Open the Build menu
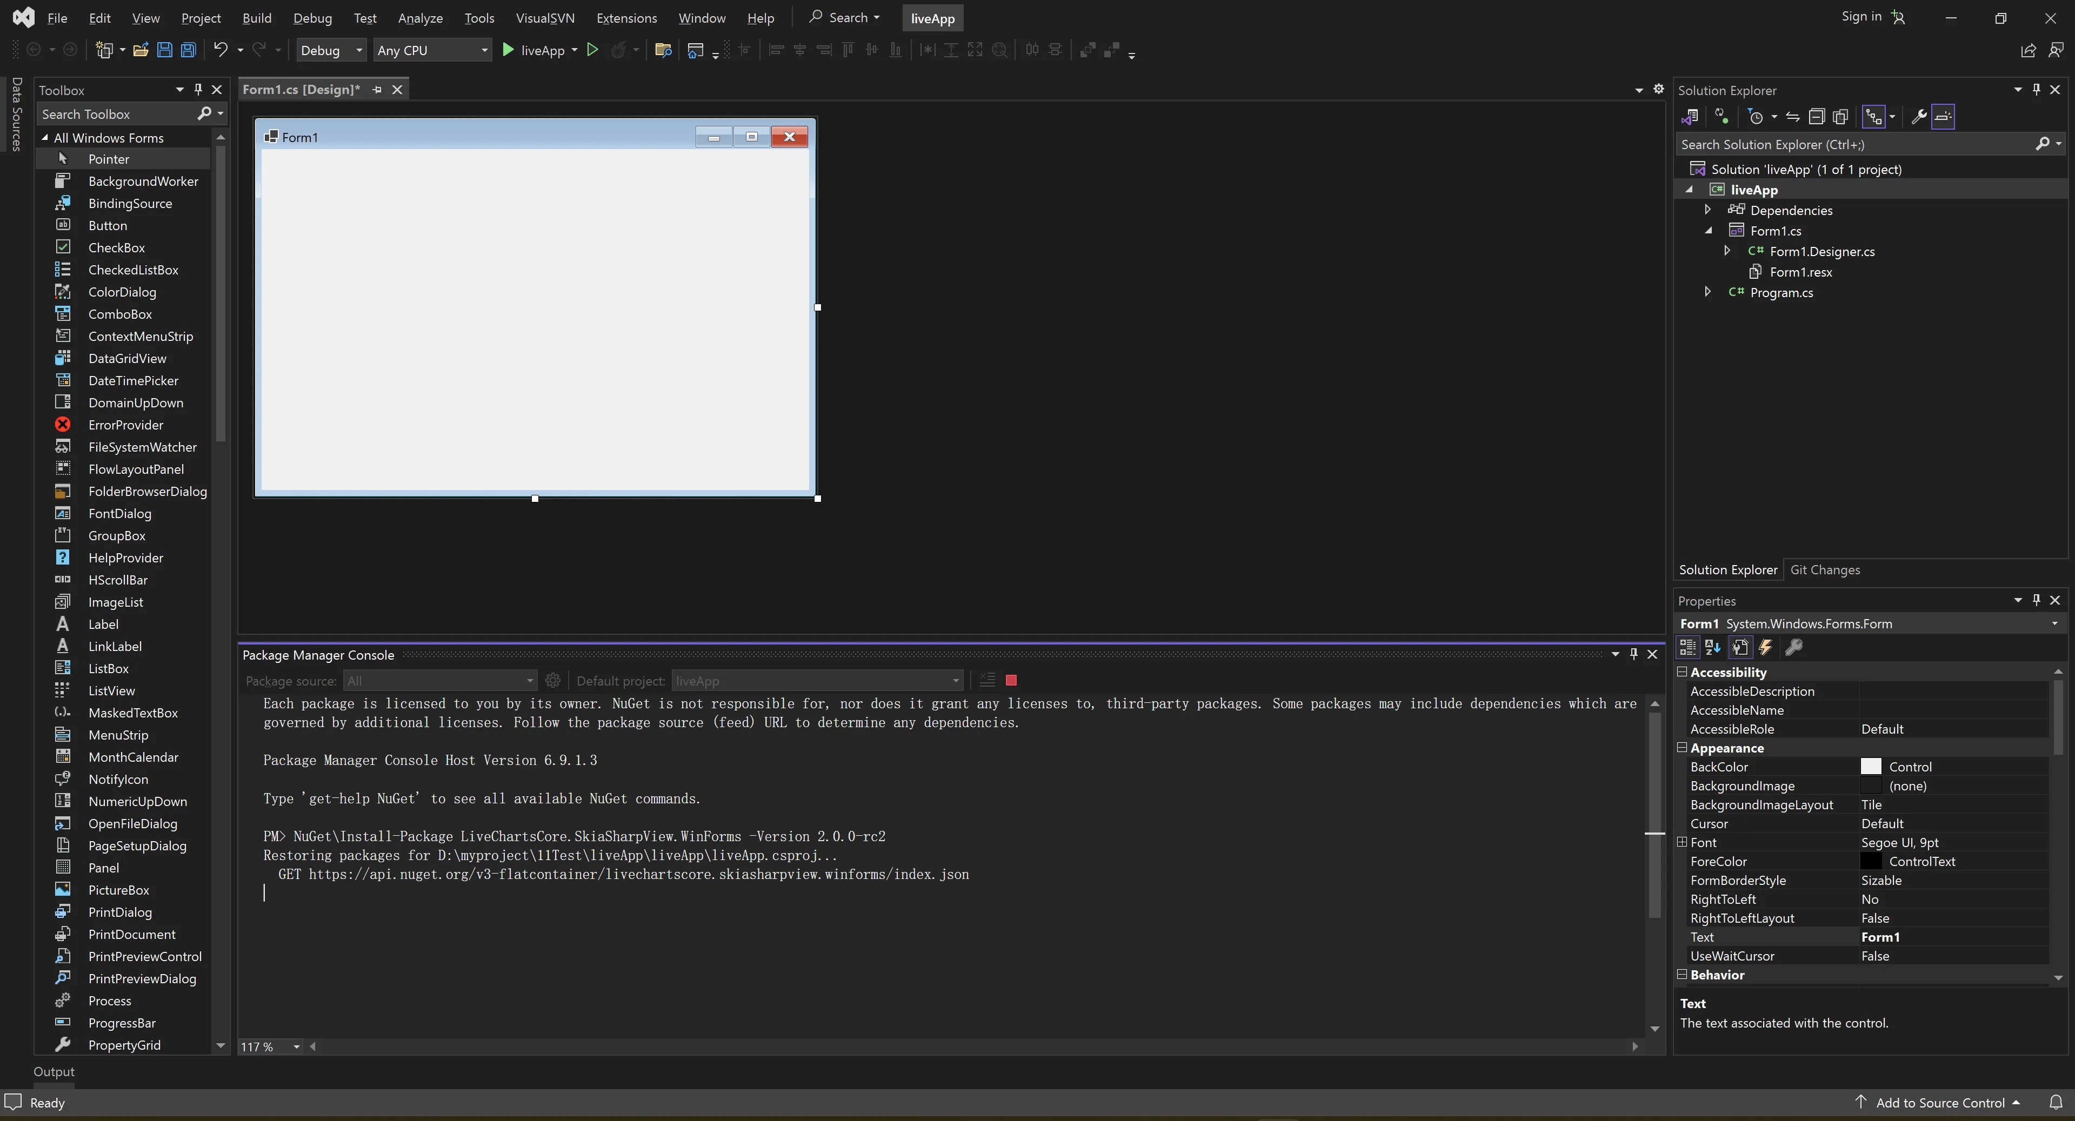This screenshot has width=2075, height=1121. (x=257, y=18)
